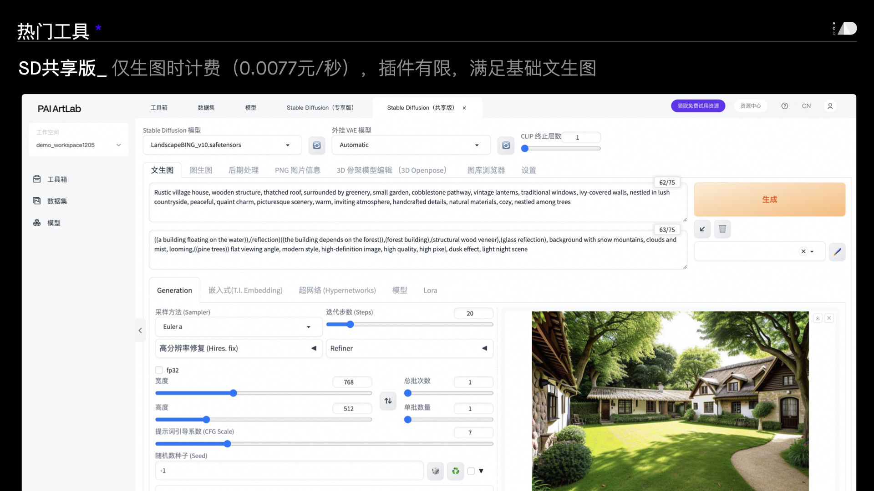This screenshot has width=874, height=491.
Task: Open the PNG 图片信息 tab
Action: click(298, 170)
